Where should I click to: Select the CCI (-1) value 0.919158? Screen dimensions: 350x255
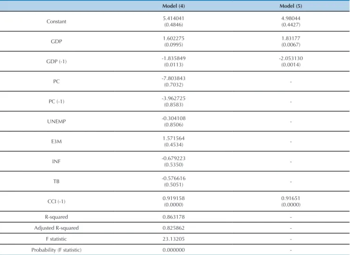coord(174,198)
